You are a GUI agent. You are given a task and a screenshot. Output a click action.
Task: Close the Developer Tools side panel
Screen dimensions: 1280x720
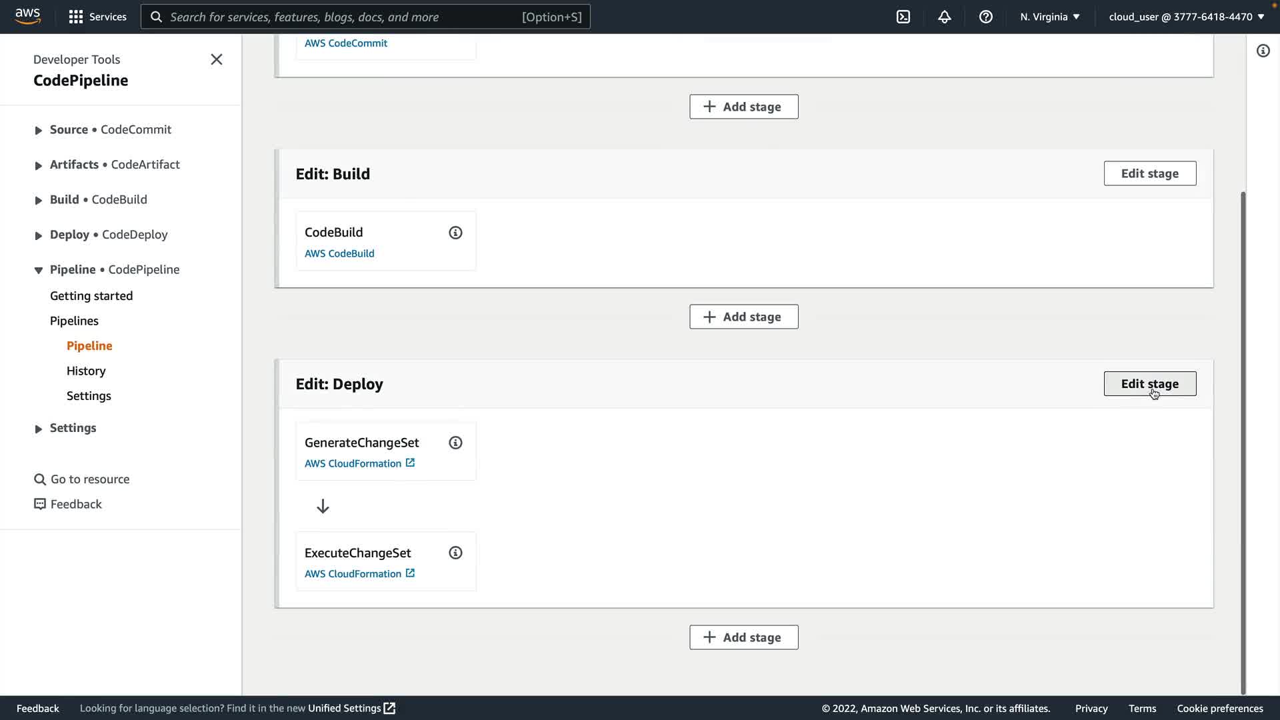point(217,59)
